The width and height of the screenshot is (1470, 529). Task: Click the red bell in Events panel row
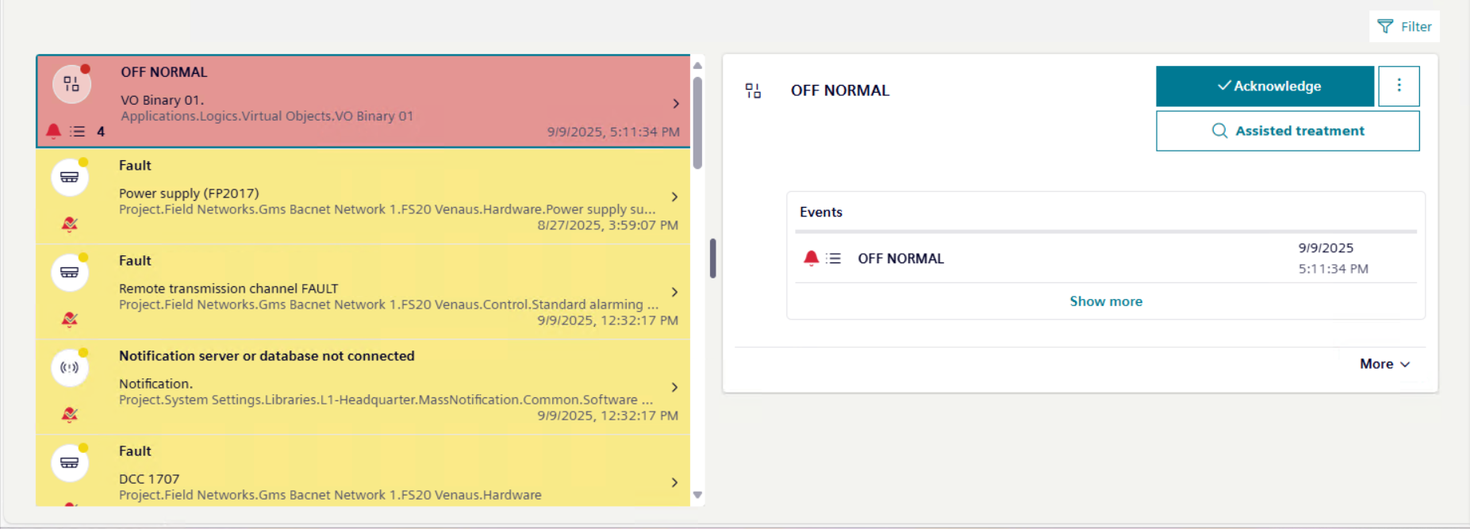(811, 258)
